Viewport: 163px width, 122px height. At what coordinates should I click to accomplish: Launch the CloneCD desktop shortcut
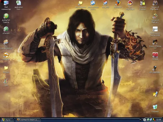pos(6,56)
